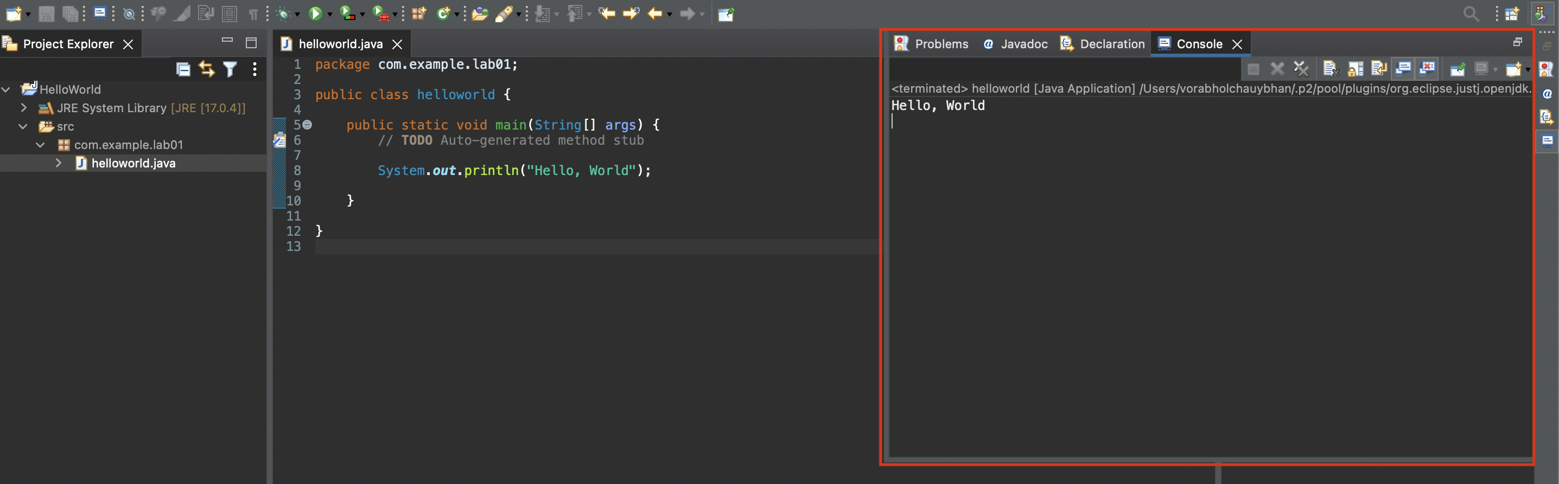Toggle Show Whitespace Characters pilcrow
1559x484 pixels.
pyautogui.click(x=253, y=14)
